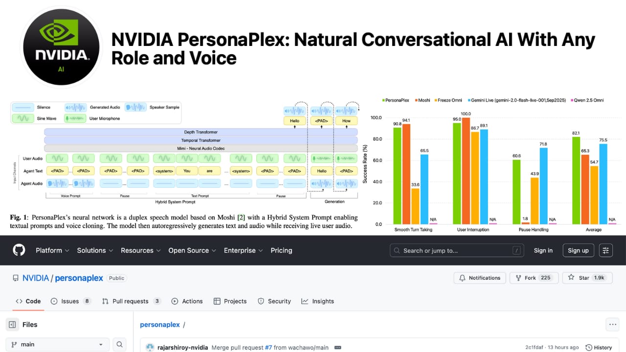Open the main branch selector
The height and width of the screenshot is (352, 626).
pos(58,344)
